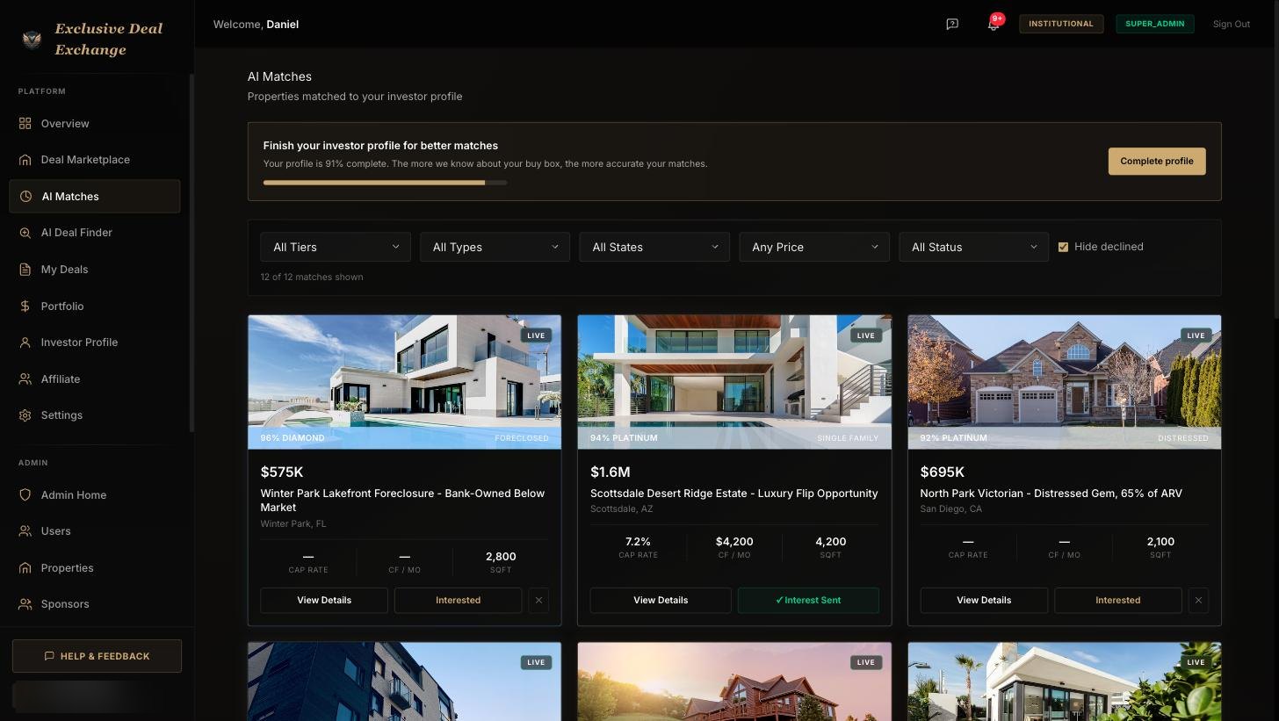Open the All States dropdown
Viewport: 1279px width, 721px height.
click(654, 248)
